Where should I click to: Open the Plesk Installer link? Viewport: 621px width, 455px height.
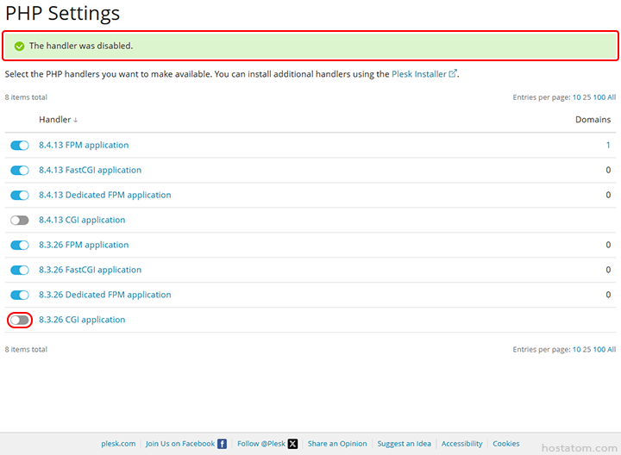[418, 74]
